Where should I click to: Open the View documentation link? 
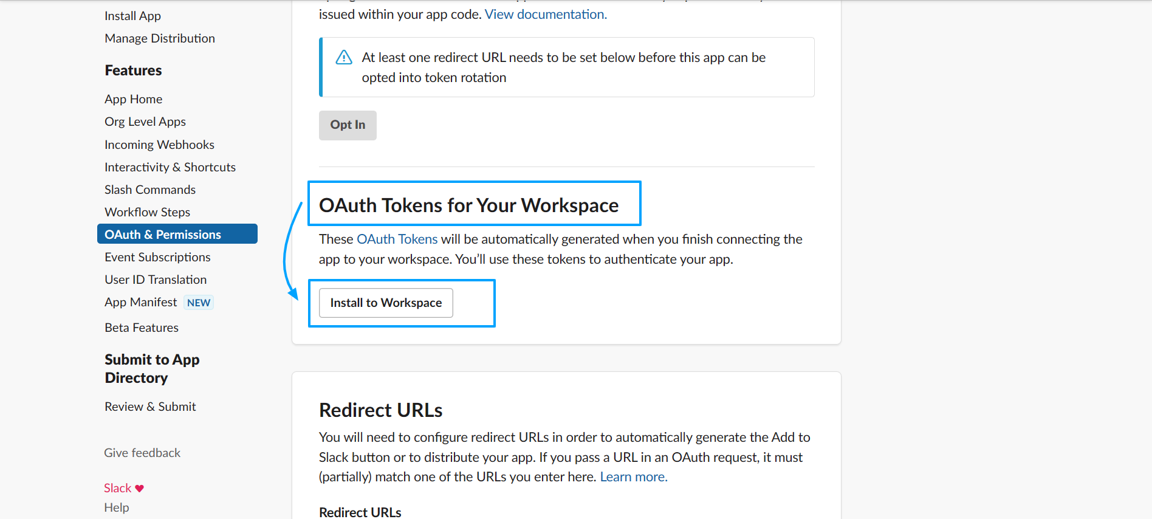(x=546, y=14)
